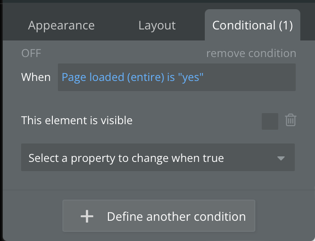Toggle the 'This element is visible' checkbox
The width and height of the screenshot is (315, 241).
[270, 121]
